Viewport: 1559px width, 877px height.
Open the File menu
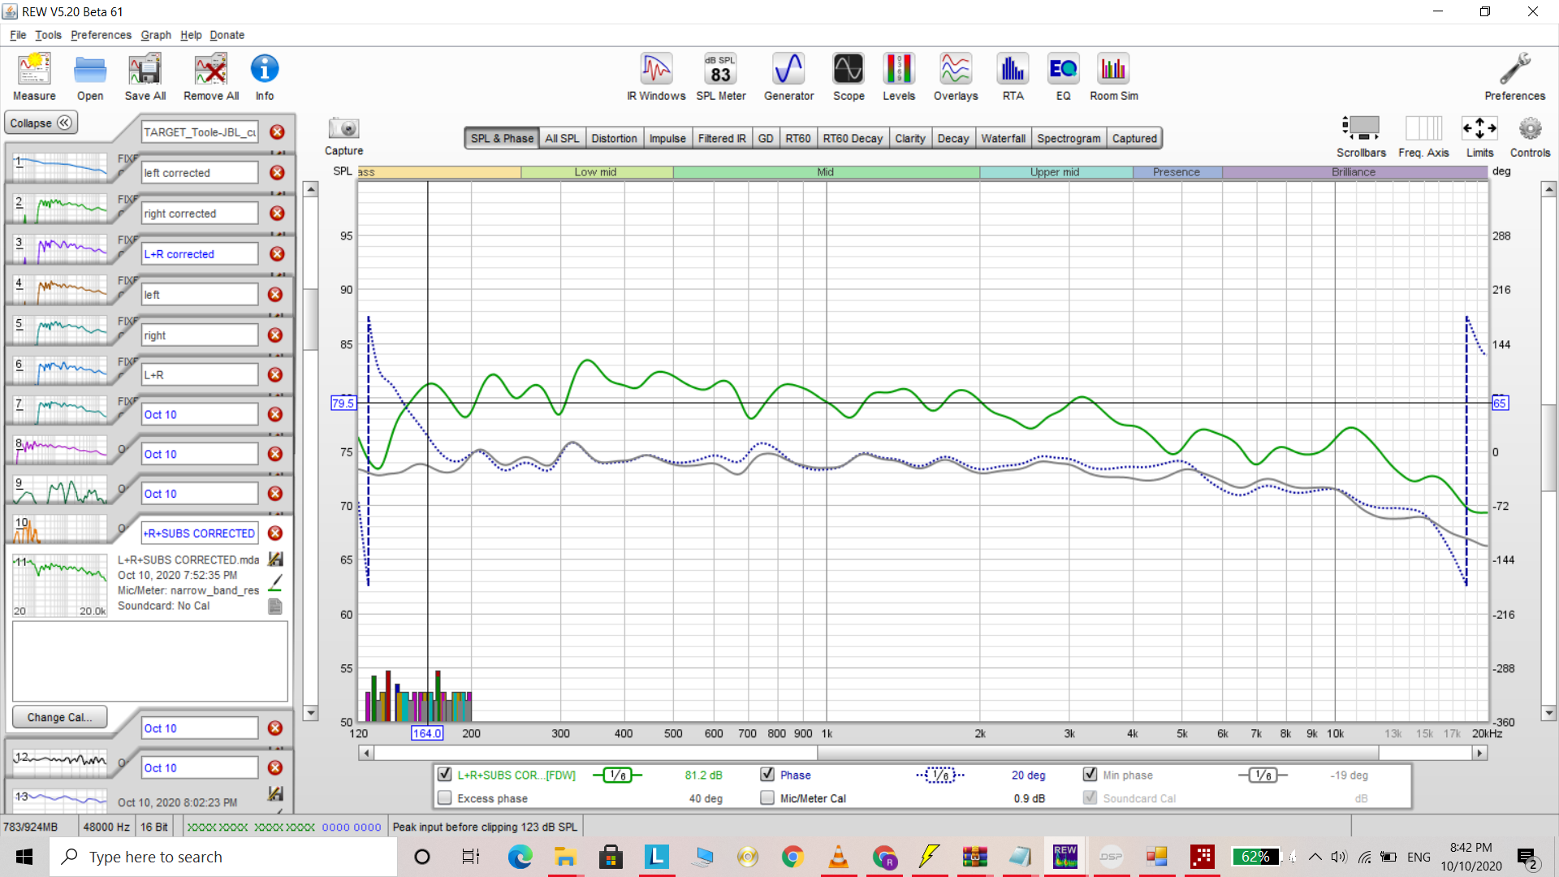[x=18, y=35]
